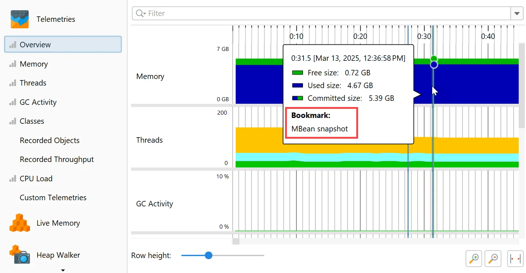Click the Row height slider handle
Screen dimensions: 526x273
pos(208,256)
